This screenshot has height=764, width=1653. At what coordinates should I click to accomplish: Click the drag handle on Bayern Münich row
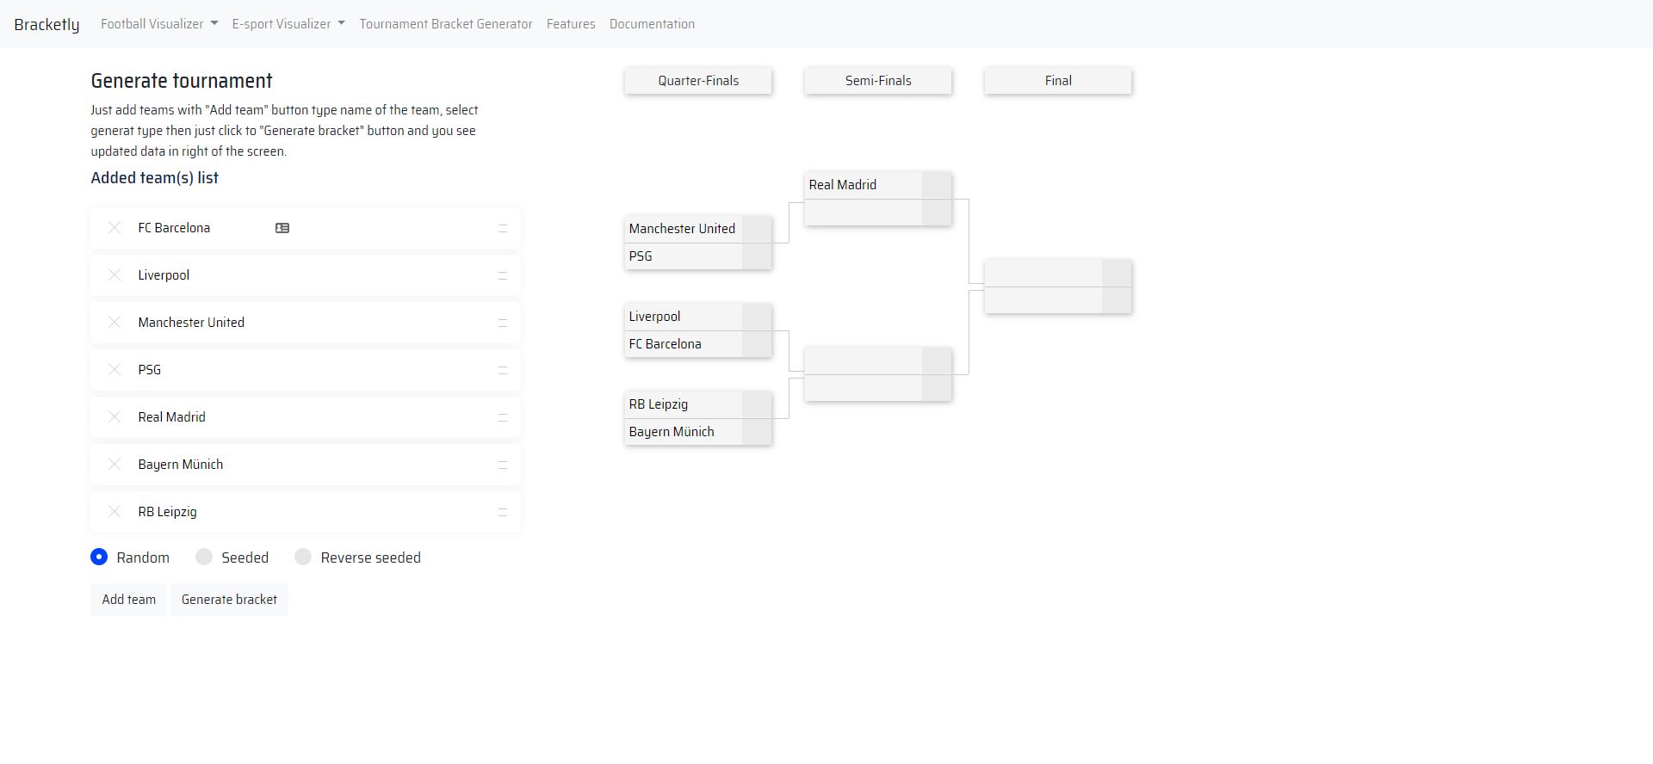click(503, 465)
